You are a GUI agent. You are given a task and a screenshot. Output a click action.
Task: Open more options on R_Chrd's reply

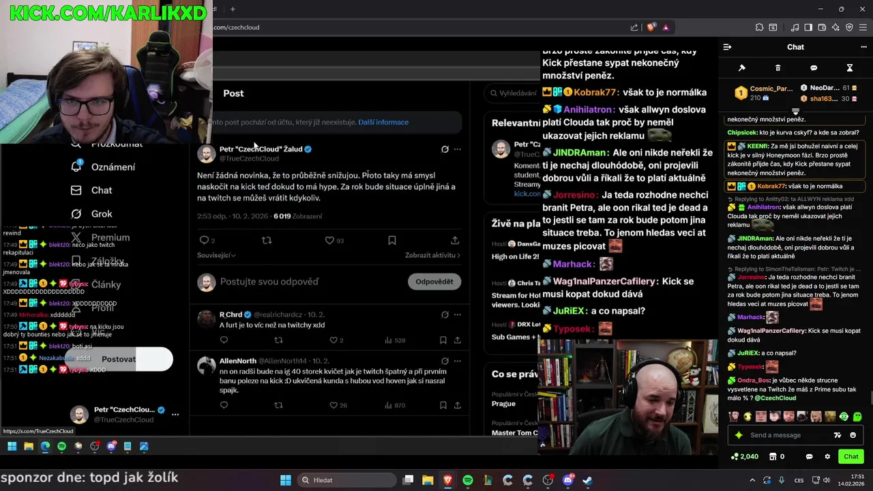click(x=458, y=314)
